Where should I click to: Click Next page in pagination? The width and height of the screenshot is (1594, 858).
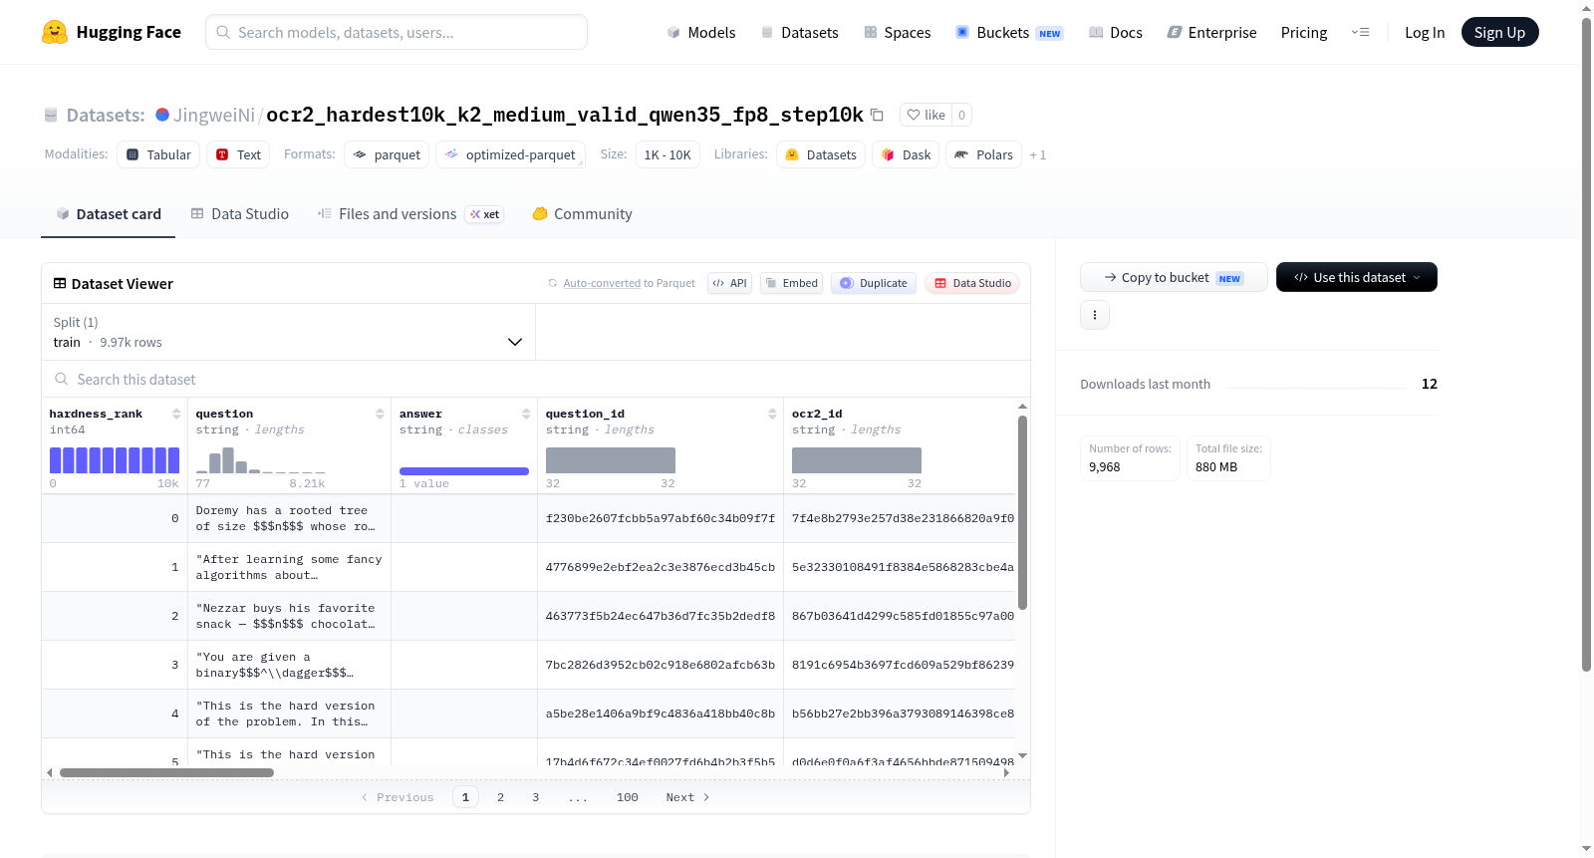click(x=687, y=797)
